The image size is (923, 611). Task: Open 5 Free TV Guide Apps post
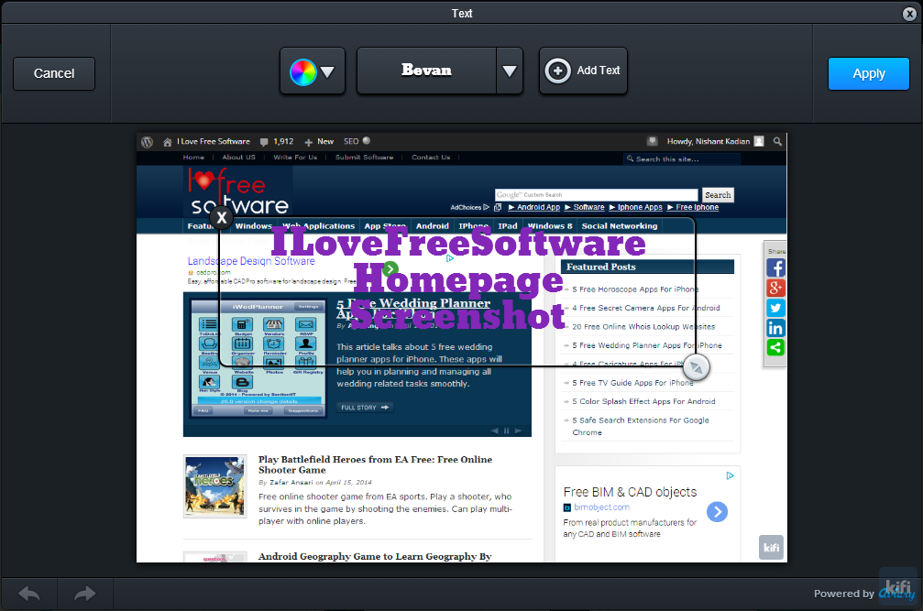632,383
